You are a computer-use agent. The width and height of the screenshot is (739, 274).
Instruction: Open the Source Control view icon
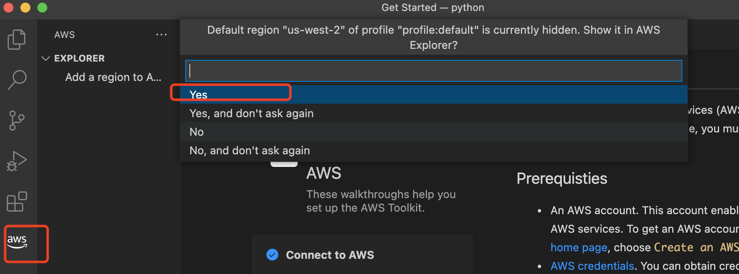pyautogui.click(x=17, y=121)
